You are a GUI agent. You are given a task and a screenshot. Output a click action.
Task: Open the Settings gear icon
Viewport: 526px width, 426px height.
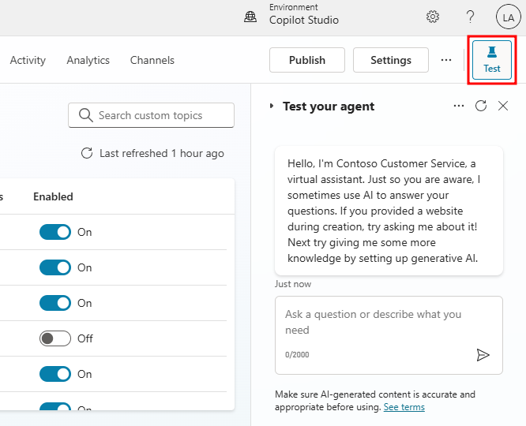coord(433,17)
